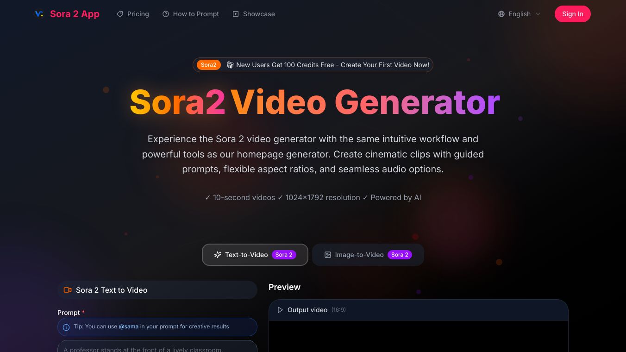Expand the English language dropdown arrow

point(538,14)
